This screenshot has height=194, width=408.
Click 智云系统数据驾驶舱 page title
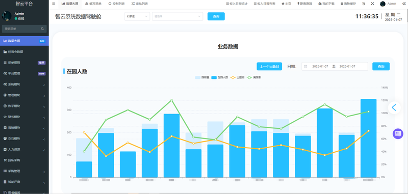(78, 17)
